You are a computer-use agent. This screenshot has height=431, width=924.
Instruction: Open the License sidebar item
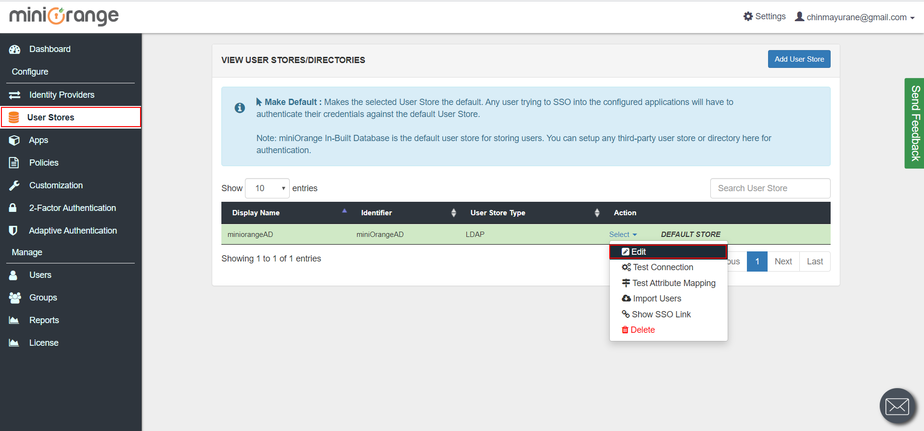71,343
